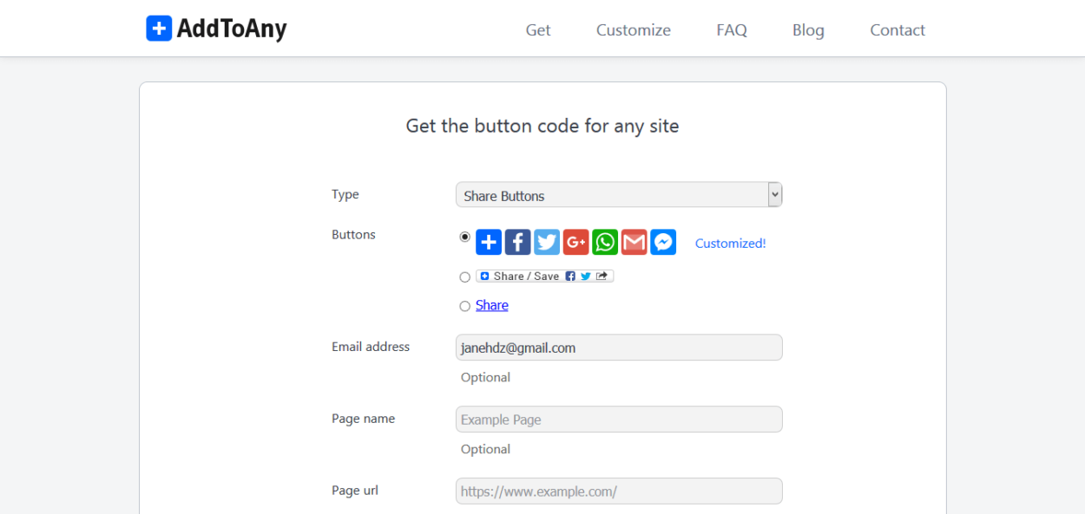
Task: Click the underlined Share link
Action: [492, 305]
